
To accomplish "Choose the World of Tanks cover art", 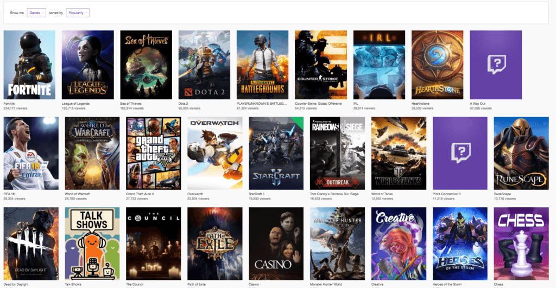I will (399, 153).
